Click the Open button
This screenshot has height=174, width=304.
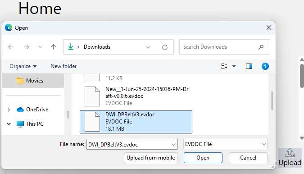pyautogui.click(x=203, y=158)
